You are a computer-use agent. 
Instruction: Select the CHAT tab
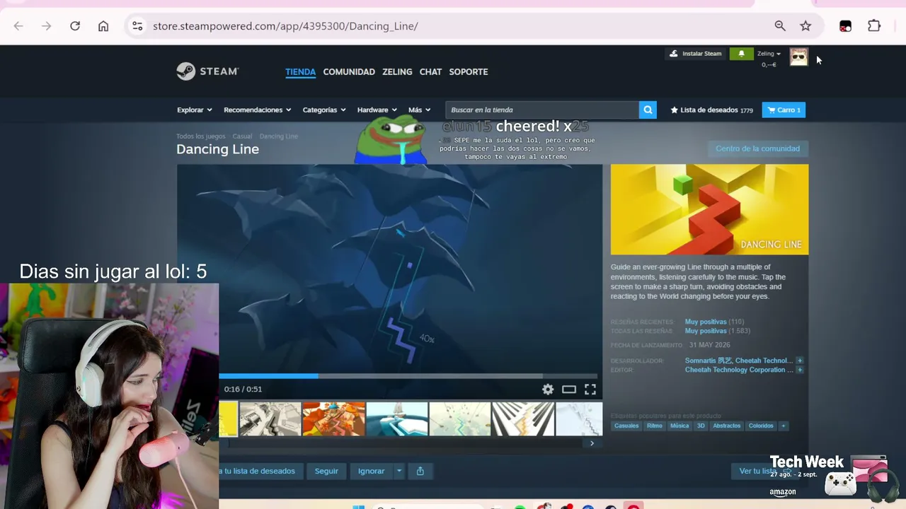pyautogui.click(x=430, y=71)
